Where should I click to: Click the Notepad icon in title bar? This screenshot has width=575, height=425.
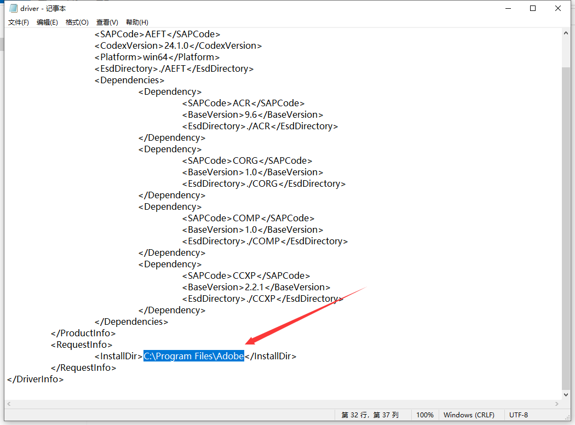tap(13, 9)
